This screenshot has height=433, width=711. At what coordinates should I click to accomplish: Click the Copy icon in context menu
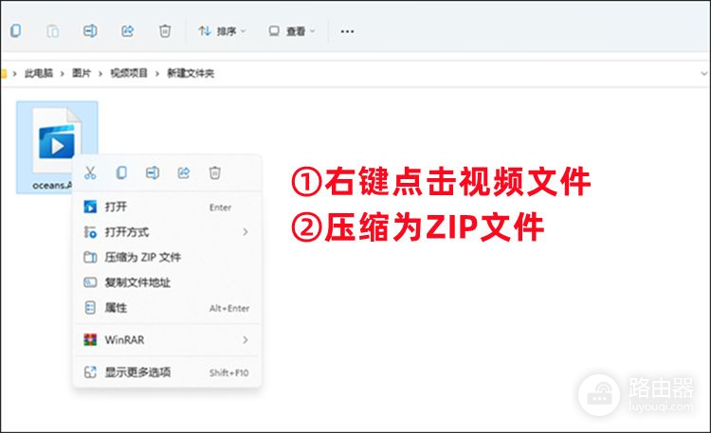tap(121, 172)
